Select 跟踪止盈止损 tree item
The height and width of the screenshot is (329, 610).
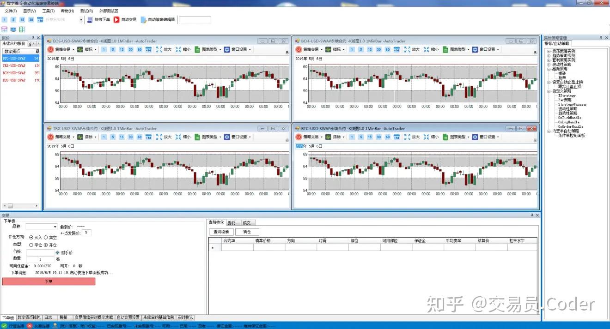click(x=569, y=86)
